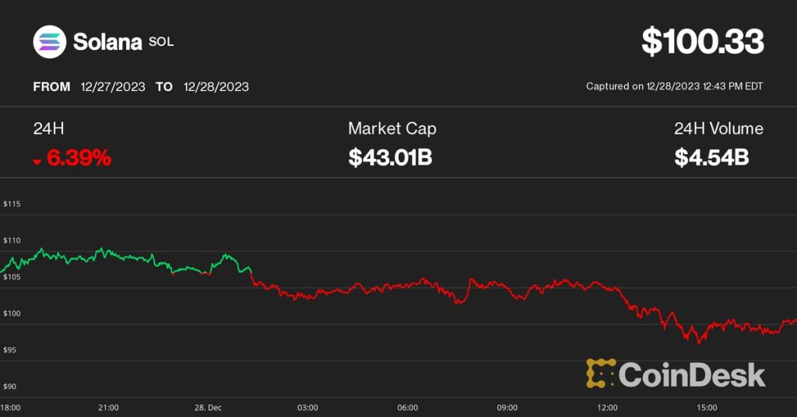Screen dimensions: 797x417
Task: Click the Market Cap value $43.01B
Action: click(x=390, y=158)
